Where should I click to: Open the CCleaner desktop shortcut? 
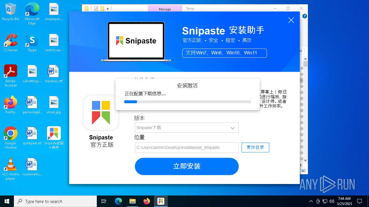tap(11, 43)
